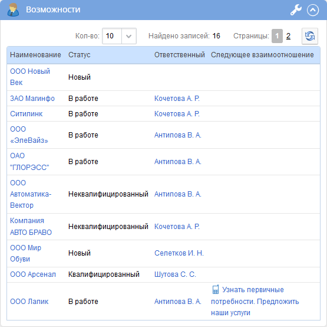Sort by the Статус column header
Viewport: 327px width, 327px height.
click(x=80, y=55)
